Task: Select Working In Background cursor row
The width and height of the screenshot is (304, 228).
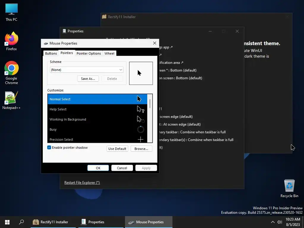Action: click(97, 119)
